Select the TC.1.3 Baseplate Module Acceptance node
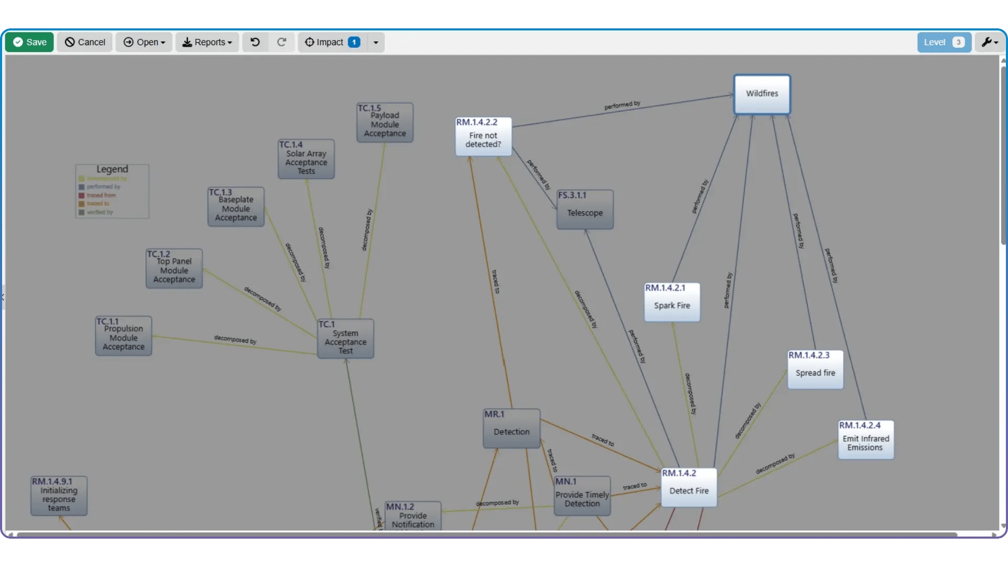This screenshot has height=567, width=1008. 236,207
